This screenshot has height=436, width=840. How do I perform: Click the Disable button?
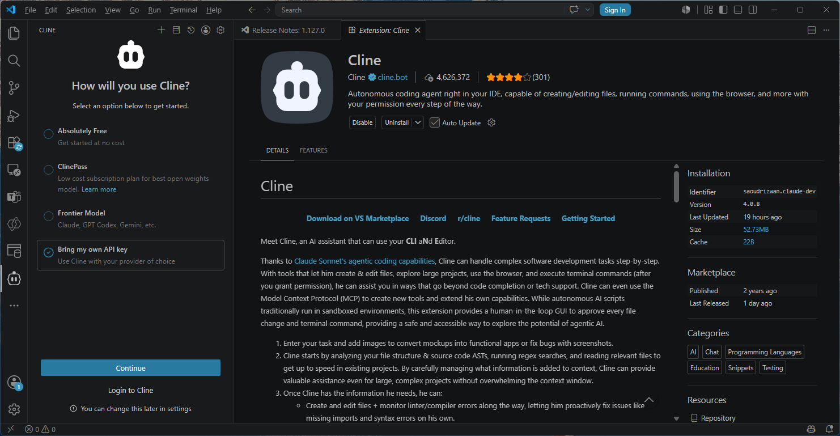pos(362,122)
